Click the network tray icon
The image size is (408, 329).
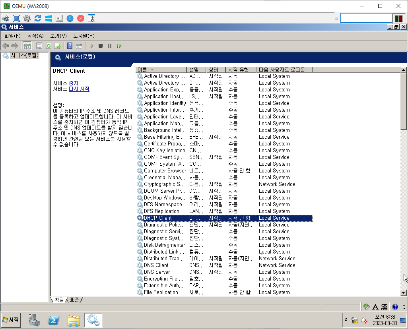355,320
